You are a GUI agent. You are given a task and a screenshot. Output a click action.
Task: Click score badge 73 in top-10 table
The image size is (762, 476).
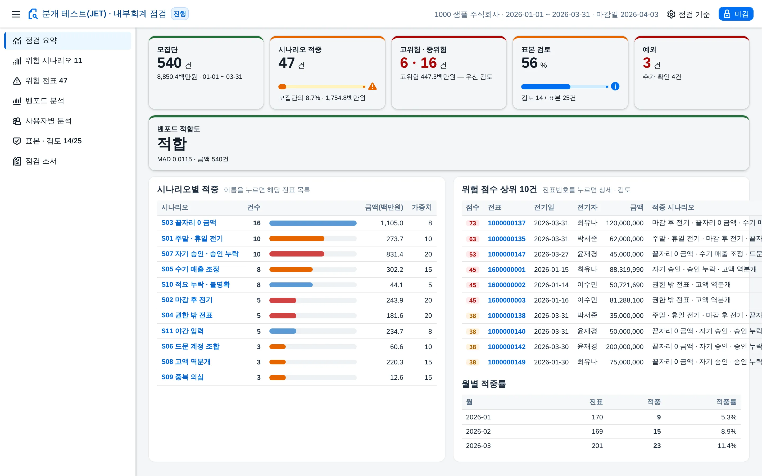click(x=472, y=223)
